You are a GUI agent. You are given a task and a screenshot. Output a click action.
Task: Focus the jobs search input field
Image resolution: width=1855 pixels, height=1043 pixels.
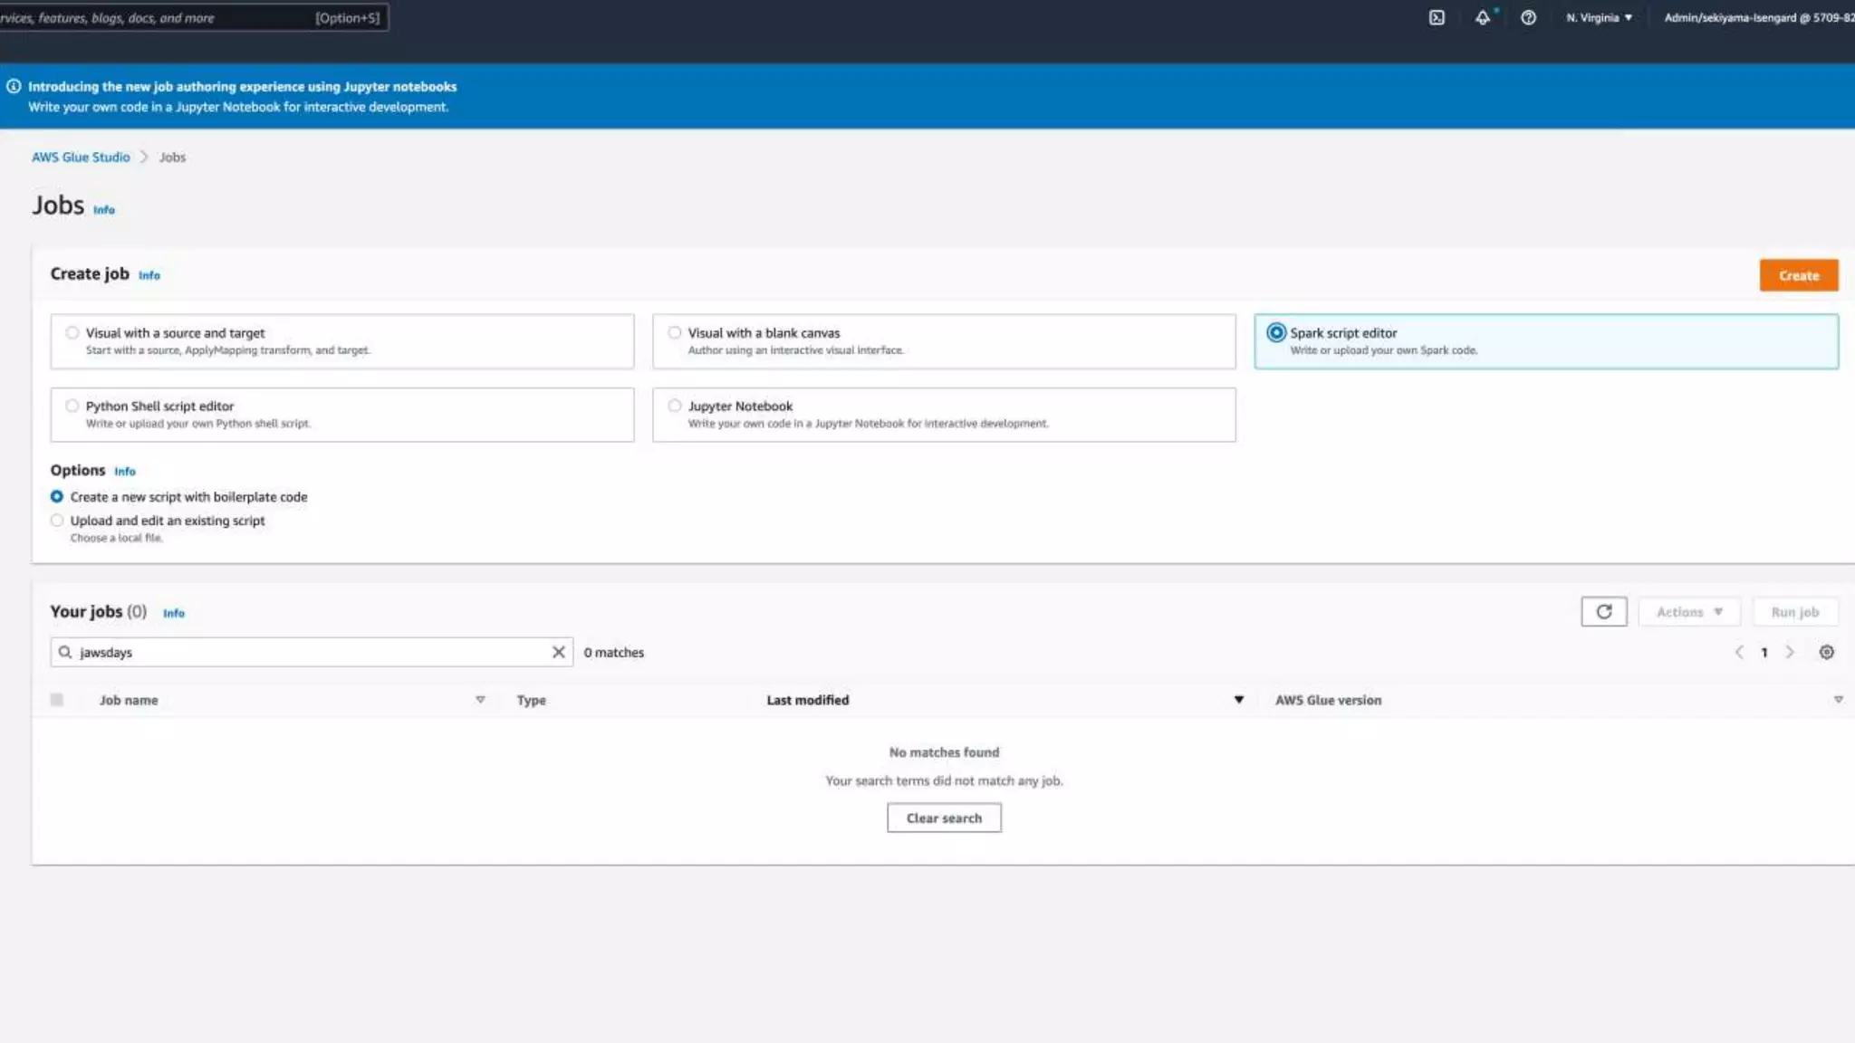point(308,652)
